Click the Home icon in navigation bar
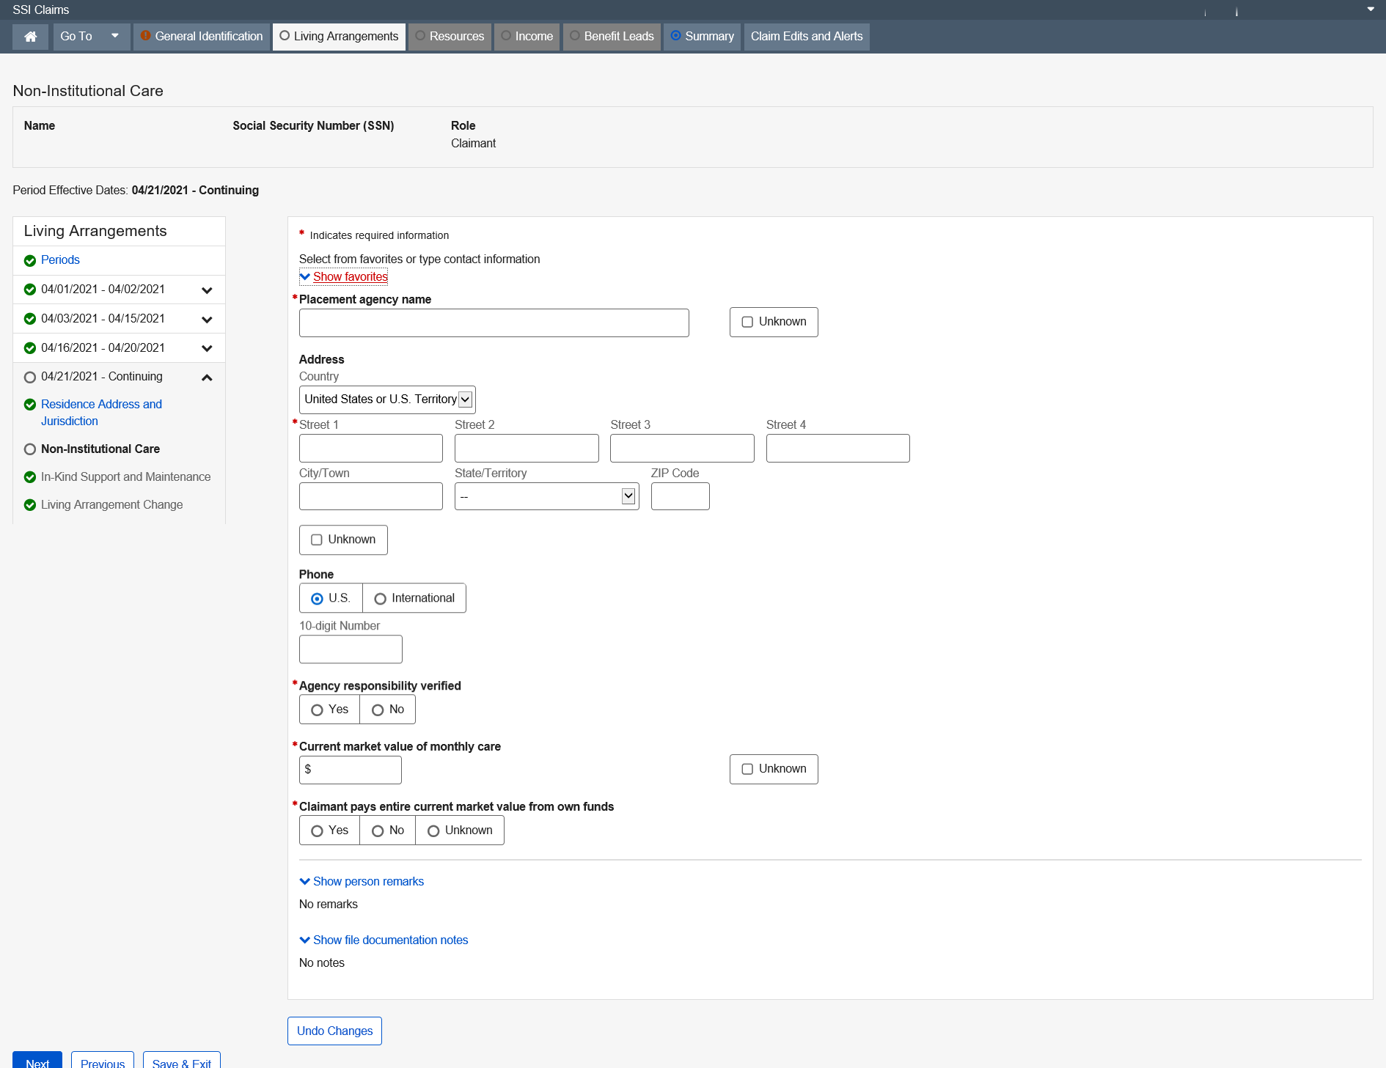Screen dimensions: 1386x1068 (30, 37)
